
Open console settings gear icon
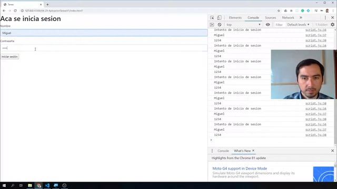[332, 25]
